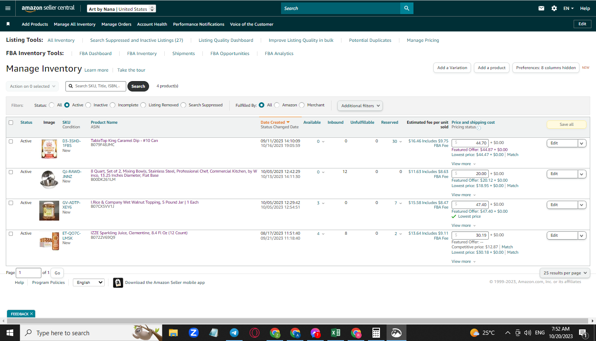
Task: Check the TableTop King Caramel Dip row
Action: coord(11,141)
